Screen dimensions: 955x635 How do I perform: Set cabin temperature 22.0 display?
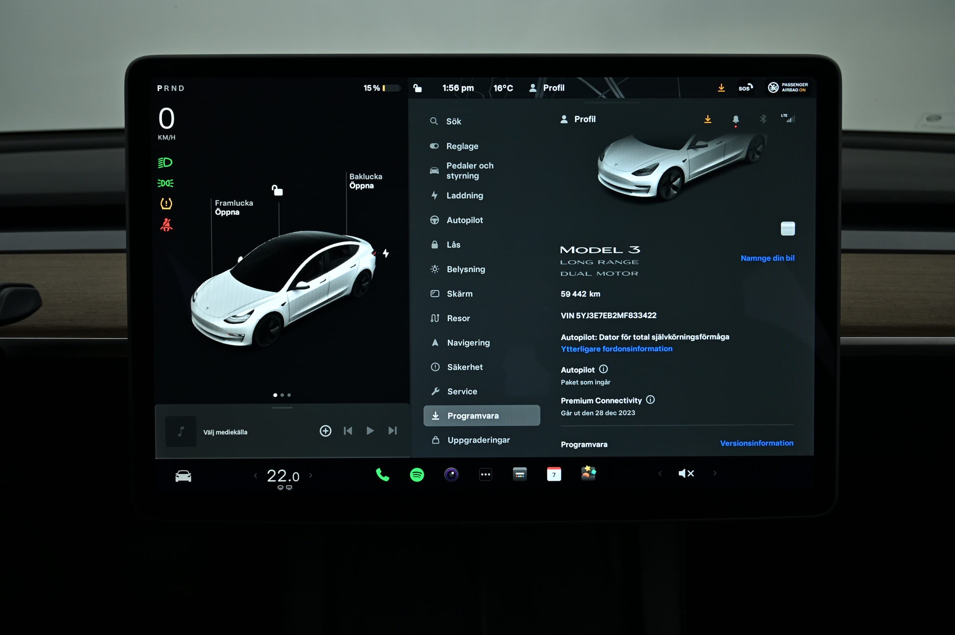pyautogui.click(x=283, y=476)
